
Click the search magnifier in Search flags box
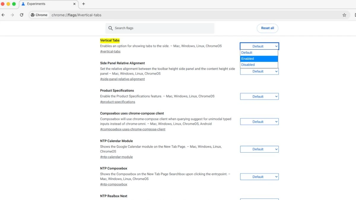pos(110,28)
